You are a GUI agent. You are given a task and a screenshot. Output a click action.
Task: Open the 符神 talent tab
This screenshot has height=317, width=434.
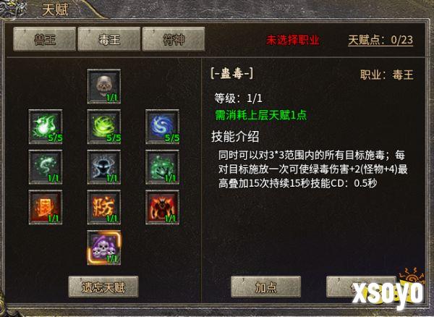click(x=174, y=39)
